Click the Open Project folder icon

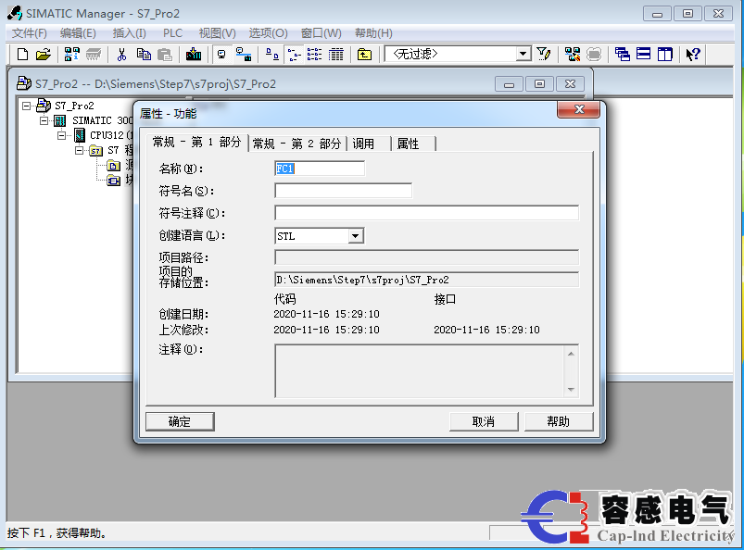click(x=44, y=55)
